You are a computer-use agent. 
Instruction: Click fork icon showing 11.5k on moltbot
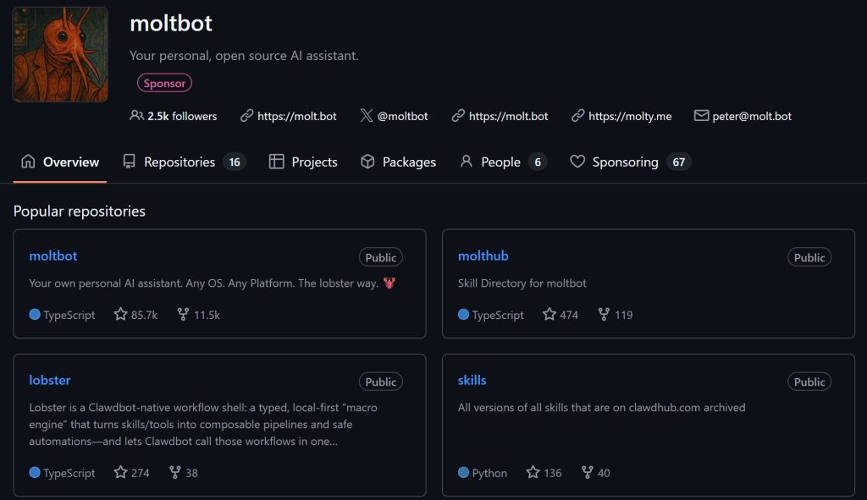(183, 315)
